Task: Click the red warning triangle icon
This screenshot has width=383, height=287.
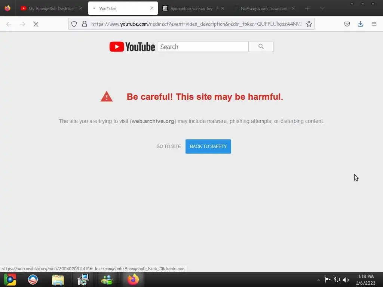Action: click(x=107, y=96)
